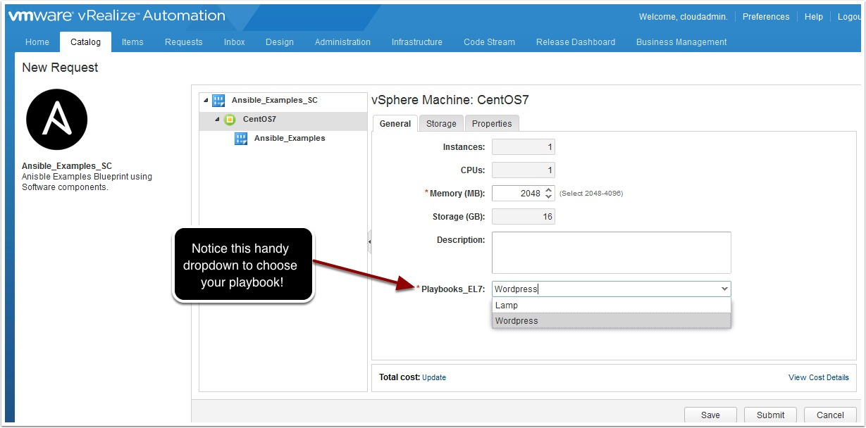Click the Save button
This screenshot has width=866, height=428.
tap(710, 415)
